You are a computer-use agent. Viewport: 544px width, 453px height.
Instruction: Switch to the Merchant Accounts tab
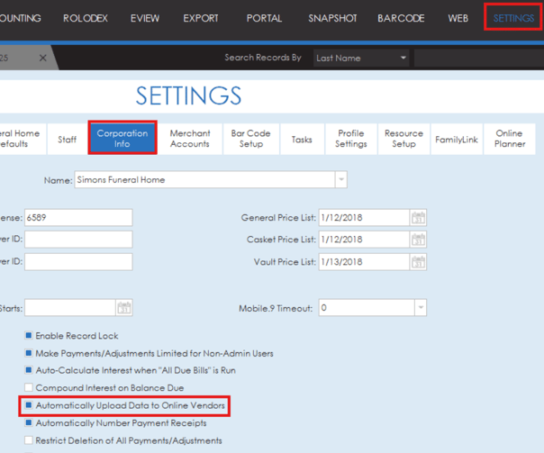[190, 139]
